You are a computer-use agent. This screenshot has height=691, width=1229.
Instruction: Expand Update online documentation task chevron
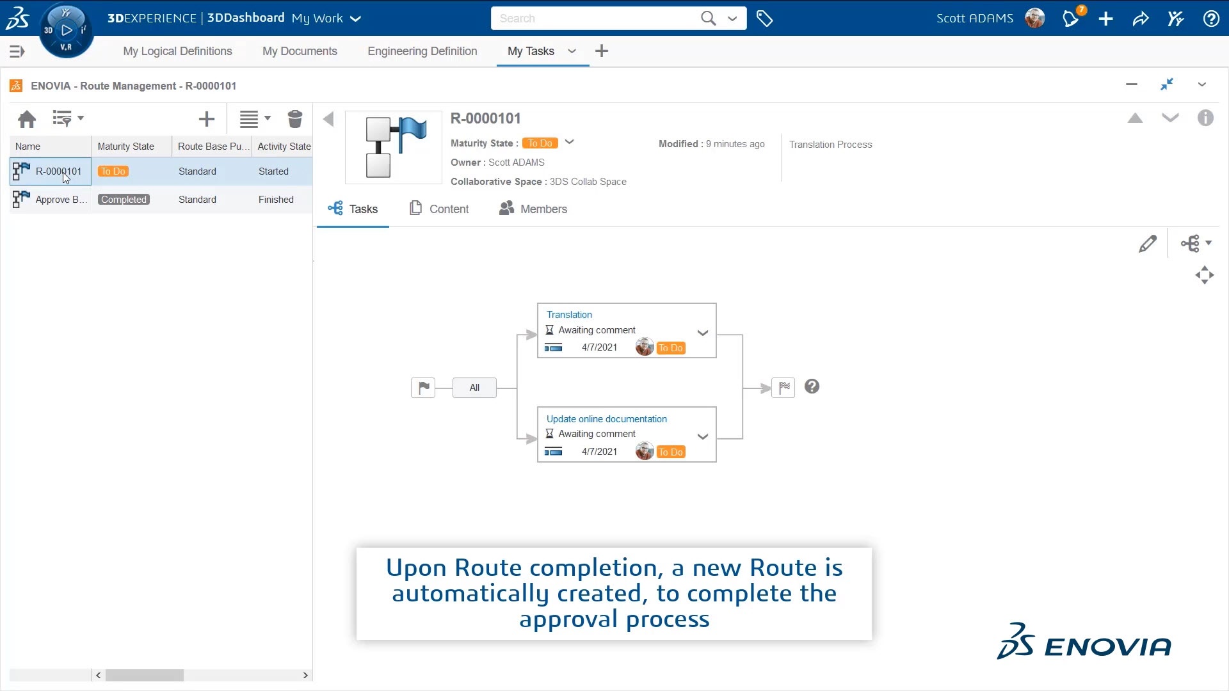(702, 436)
